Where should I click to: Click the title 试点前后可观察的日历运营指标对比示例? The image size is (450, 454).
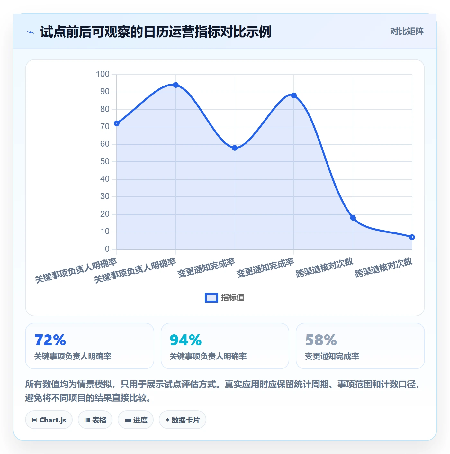156,32
